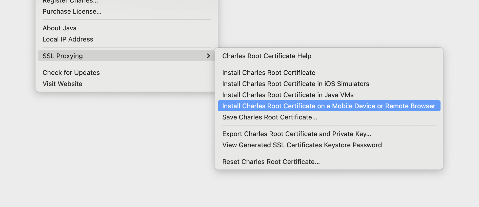Install certificate on Mobile Device or Remote Browser
The height and width of the screenshot is (207, 479).
pos(329,106)
